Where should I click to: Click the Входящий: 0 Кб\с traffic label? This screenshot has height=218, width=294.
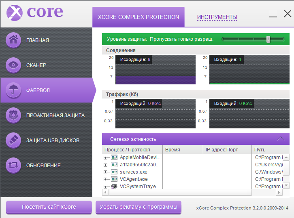click(x=232, y=103)
